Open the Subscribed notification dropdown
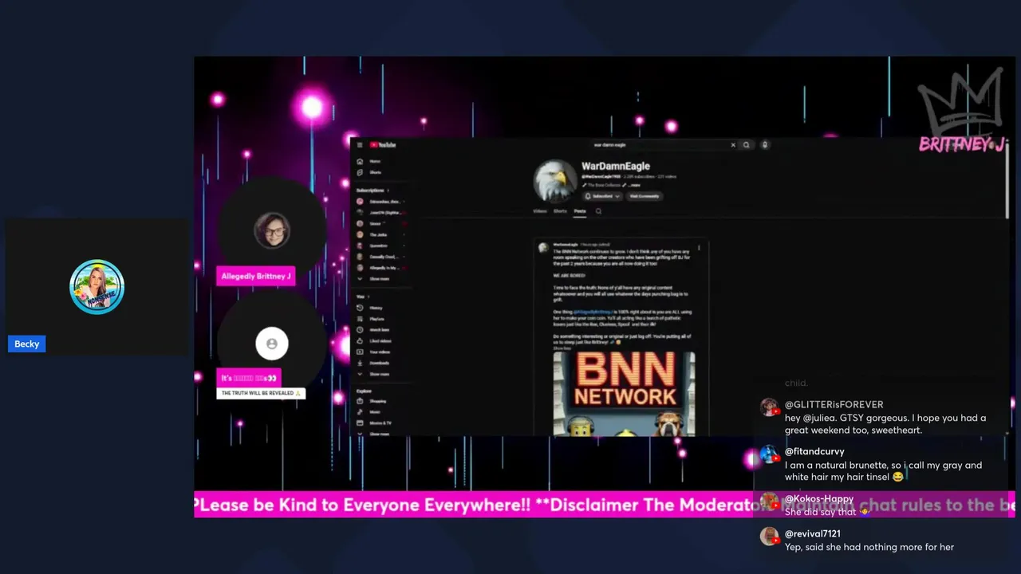Viewport: 1021px width, 574px height. (602, 196)
